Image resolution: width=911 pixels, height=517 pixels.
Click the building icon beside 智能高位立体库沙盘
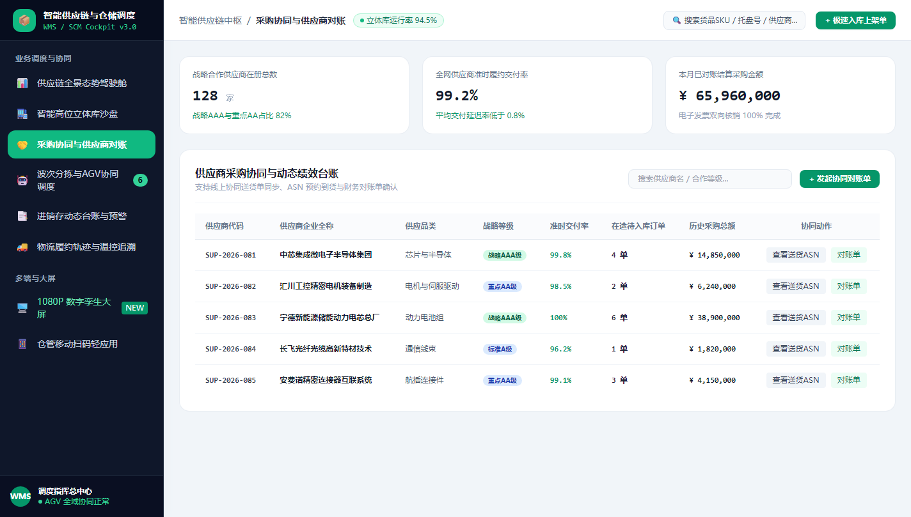click(x=22, y=114)
